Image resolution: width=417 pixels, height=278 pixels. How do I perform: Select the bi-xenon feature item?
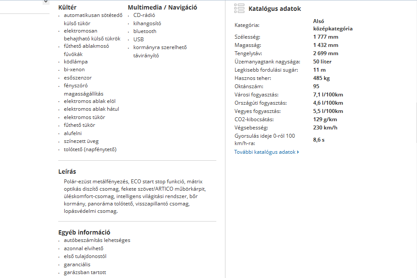(x=74, y=69)
